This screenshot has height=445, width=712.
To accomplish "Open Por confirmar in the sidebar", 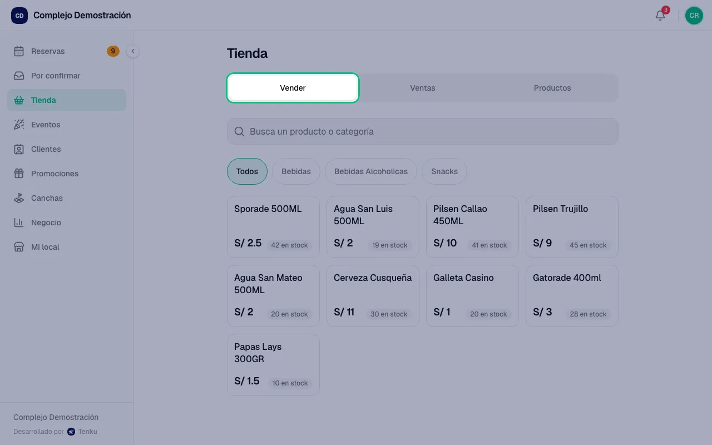I will coord(67,76).
